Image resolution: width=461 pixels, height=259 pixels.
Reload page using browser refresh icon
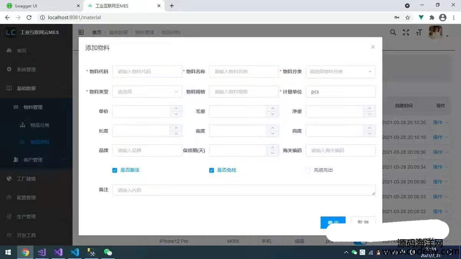point(29,18)
